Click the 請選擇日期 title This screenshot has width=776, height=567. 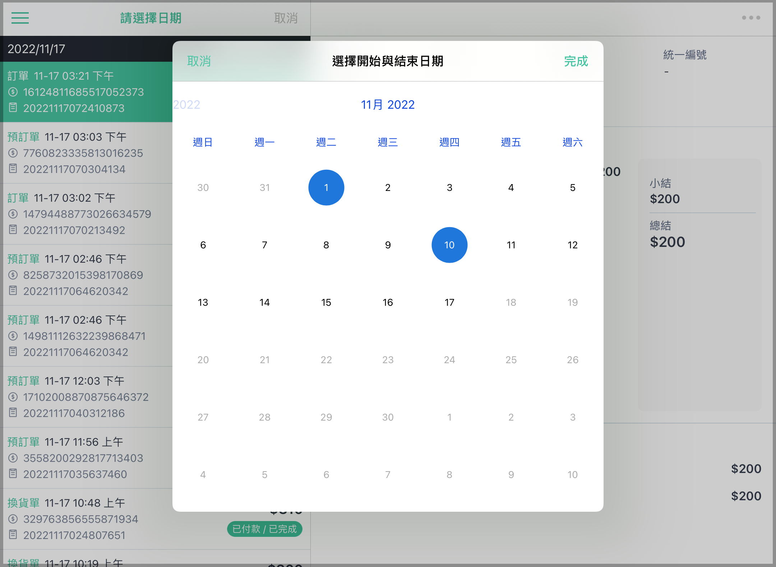point(151,18)
